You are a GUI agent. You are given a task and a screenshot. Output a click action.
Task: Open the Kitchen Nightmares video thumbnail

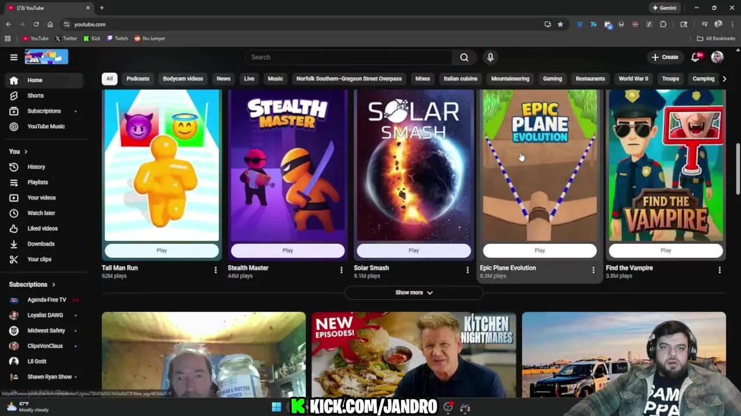click(413, 355)
